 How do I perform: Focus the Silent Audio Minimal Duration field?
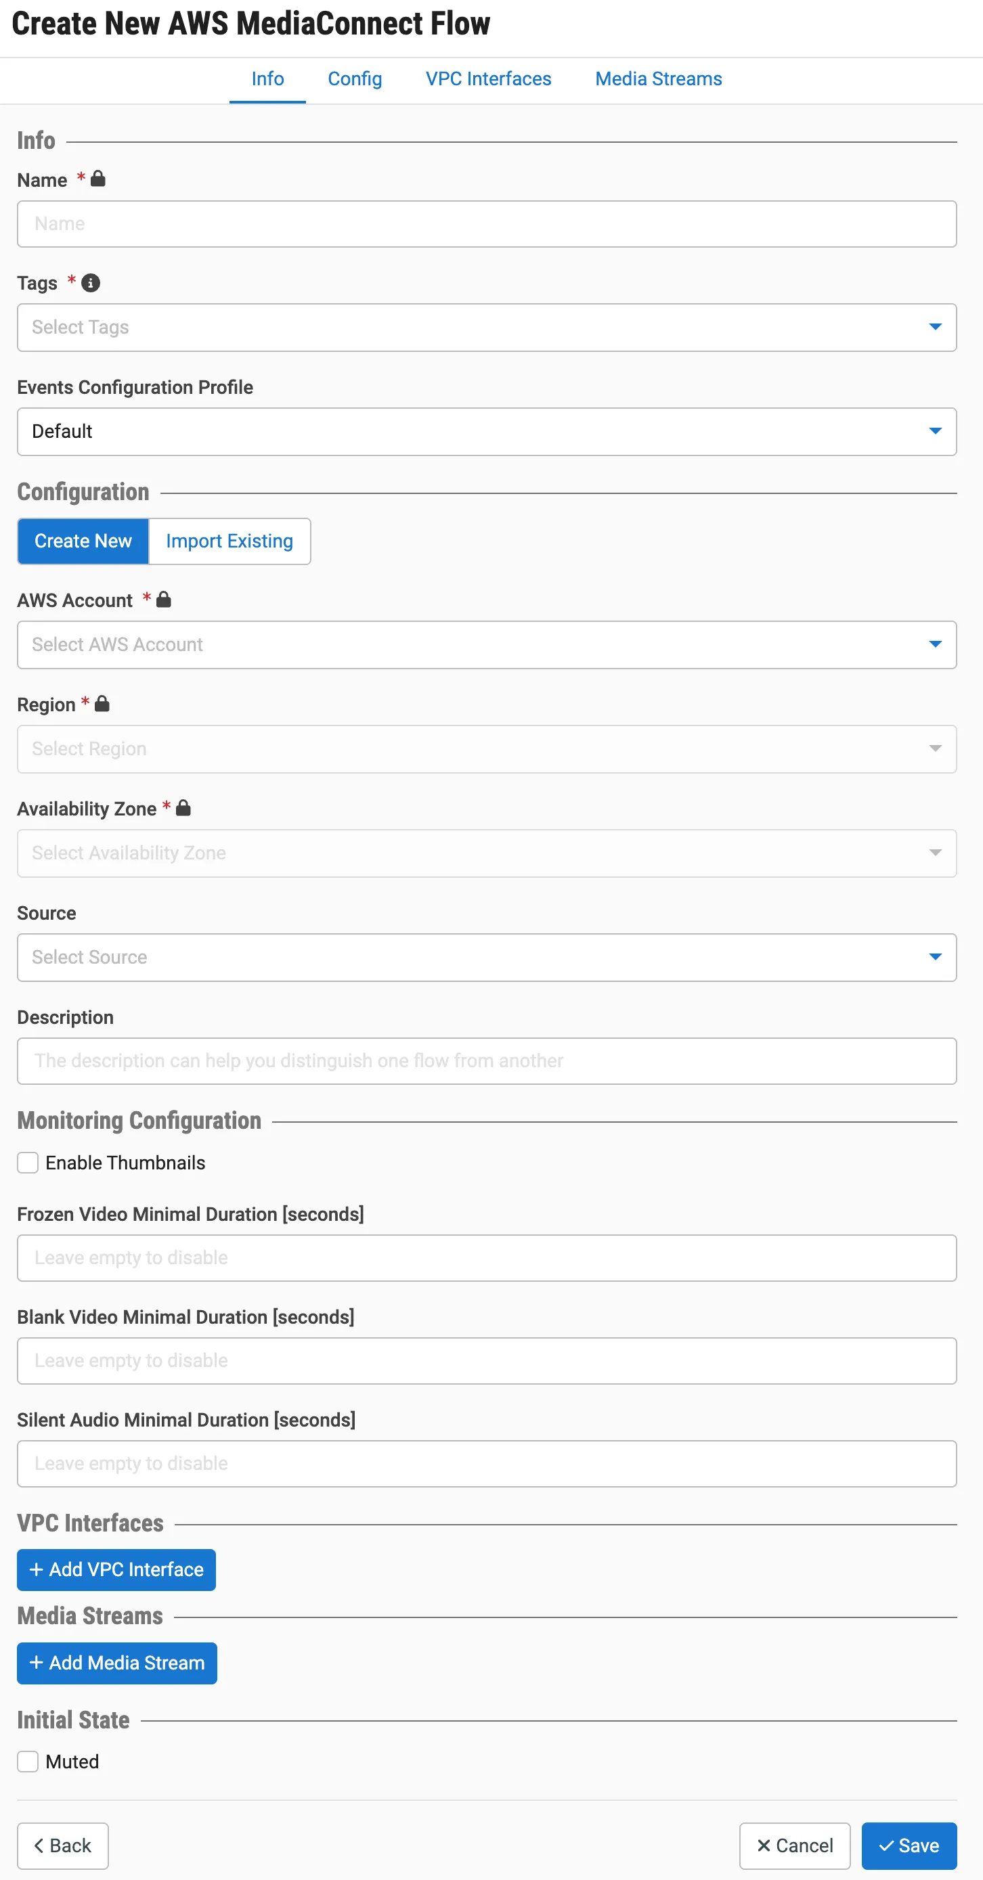pos(487,1464)
